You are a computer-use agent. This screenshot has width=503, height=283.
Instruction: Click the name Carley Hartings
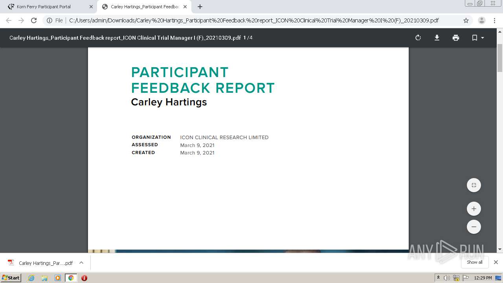(169, 102)
